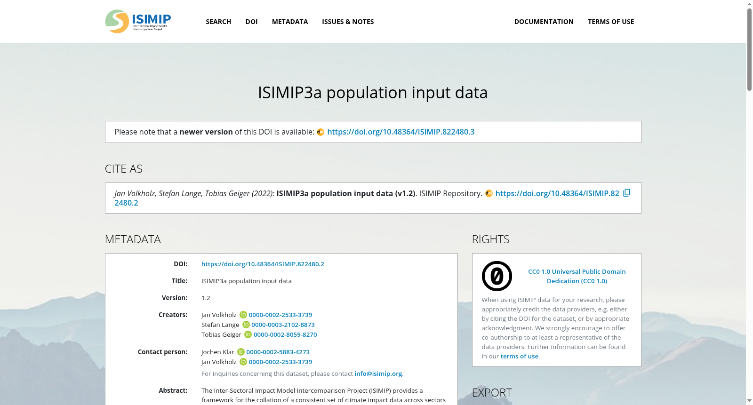Click the CC0 public domain icon
753x405 pixels.
point(497,276)
